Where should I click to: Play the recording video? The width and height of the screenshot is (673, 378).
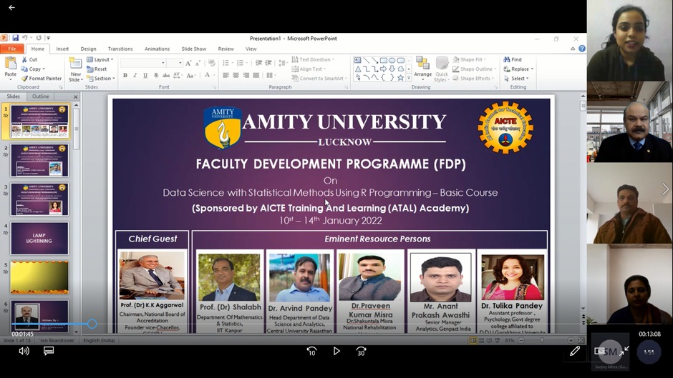pos(336,351)
